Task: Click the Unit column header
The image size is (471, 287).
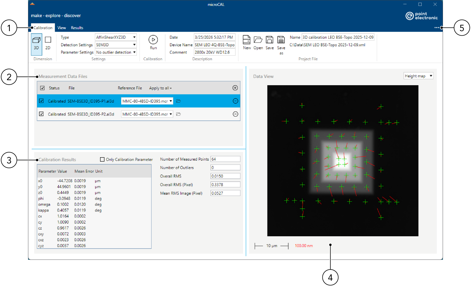Action: 99,171
